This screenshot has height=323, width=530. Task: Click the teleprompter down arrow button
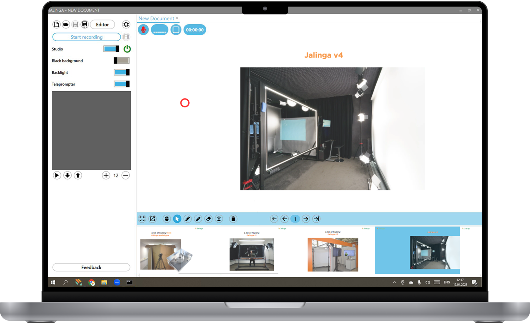point(68,175)
